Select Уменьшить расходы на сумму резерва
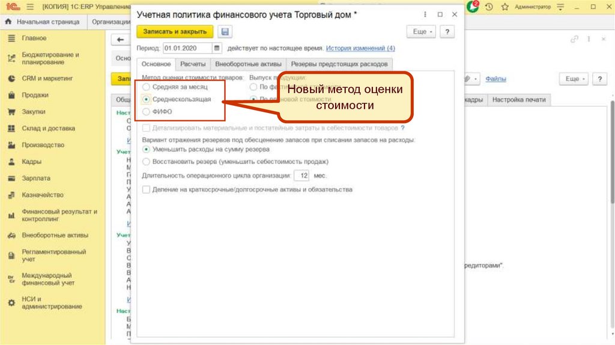 click(x=146, y=149)
